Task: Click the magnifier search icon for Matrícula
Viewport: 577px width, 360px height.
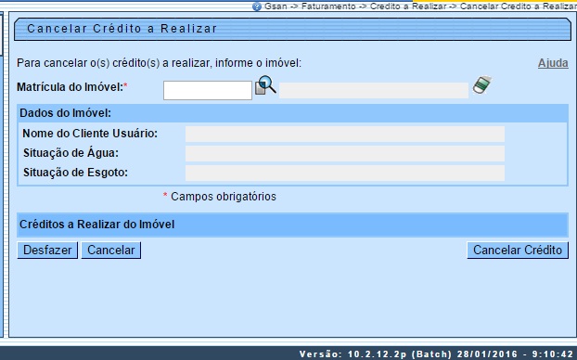Action: [265, 85]
